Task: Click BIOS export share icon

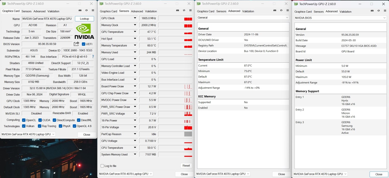Action: 76,44
